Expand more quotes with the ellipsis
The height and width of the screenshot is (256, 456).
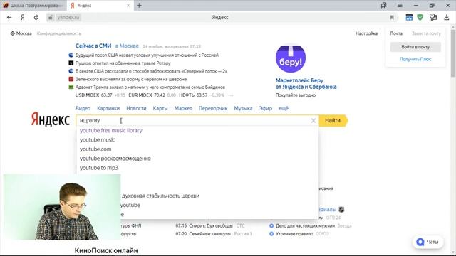click(231, 95)
